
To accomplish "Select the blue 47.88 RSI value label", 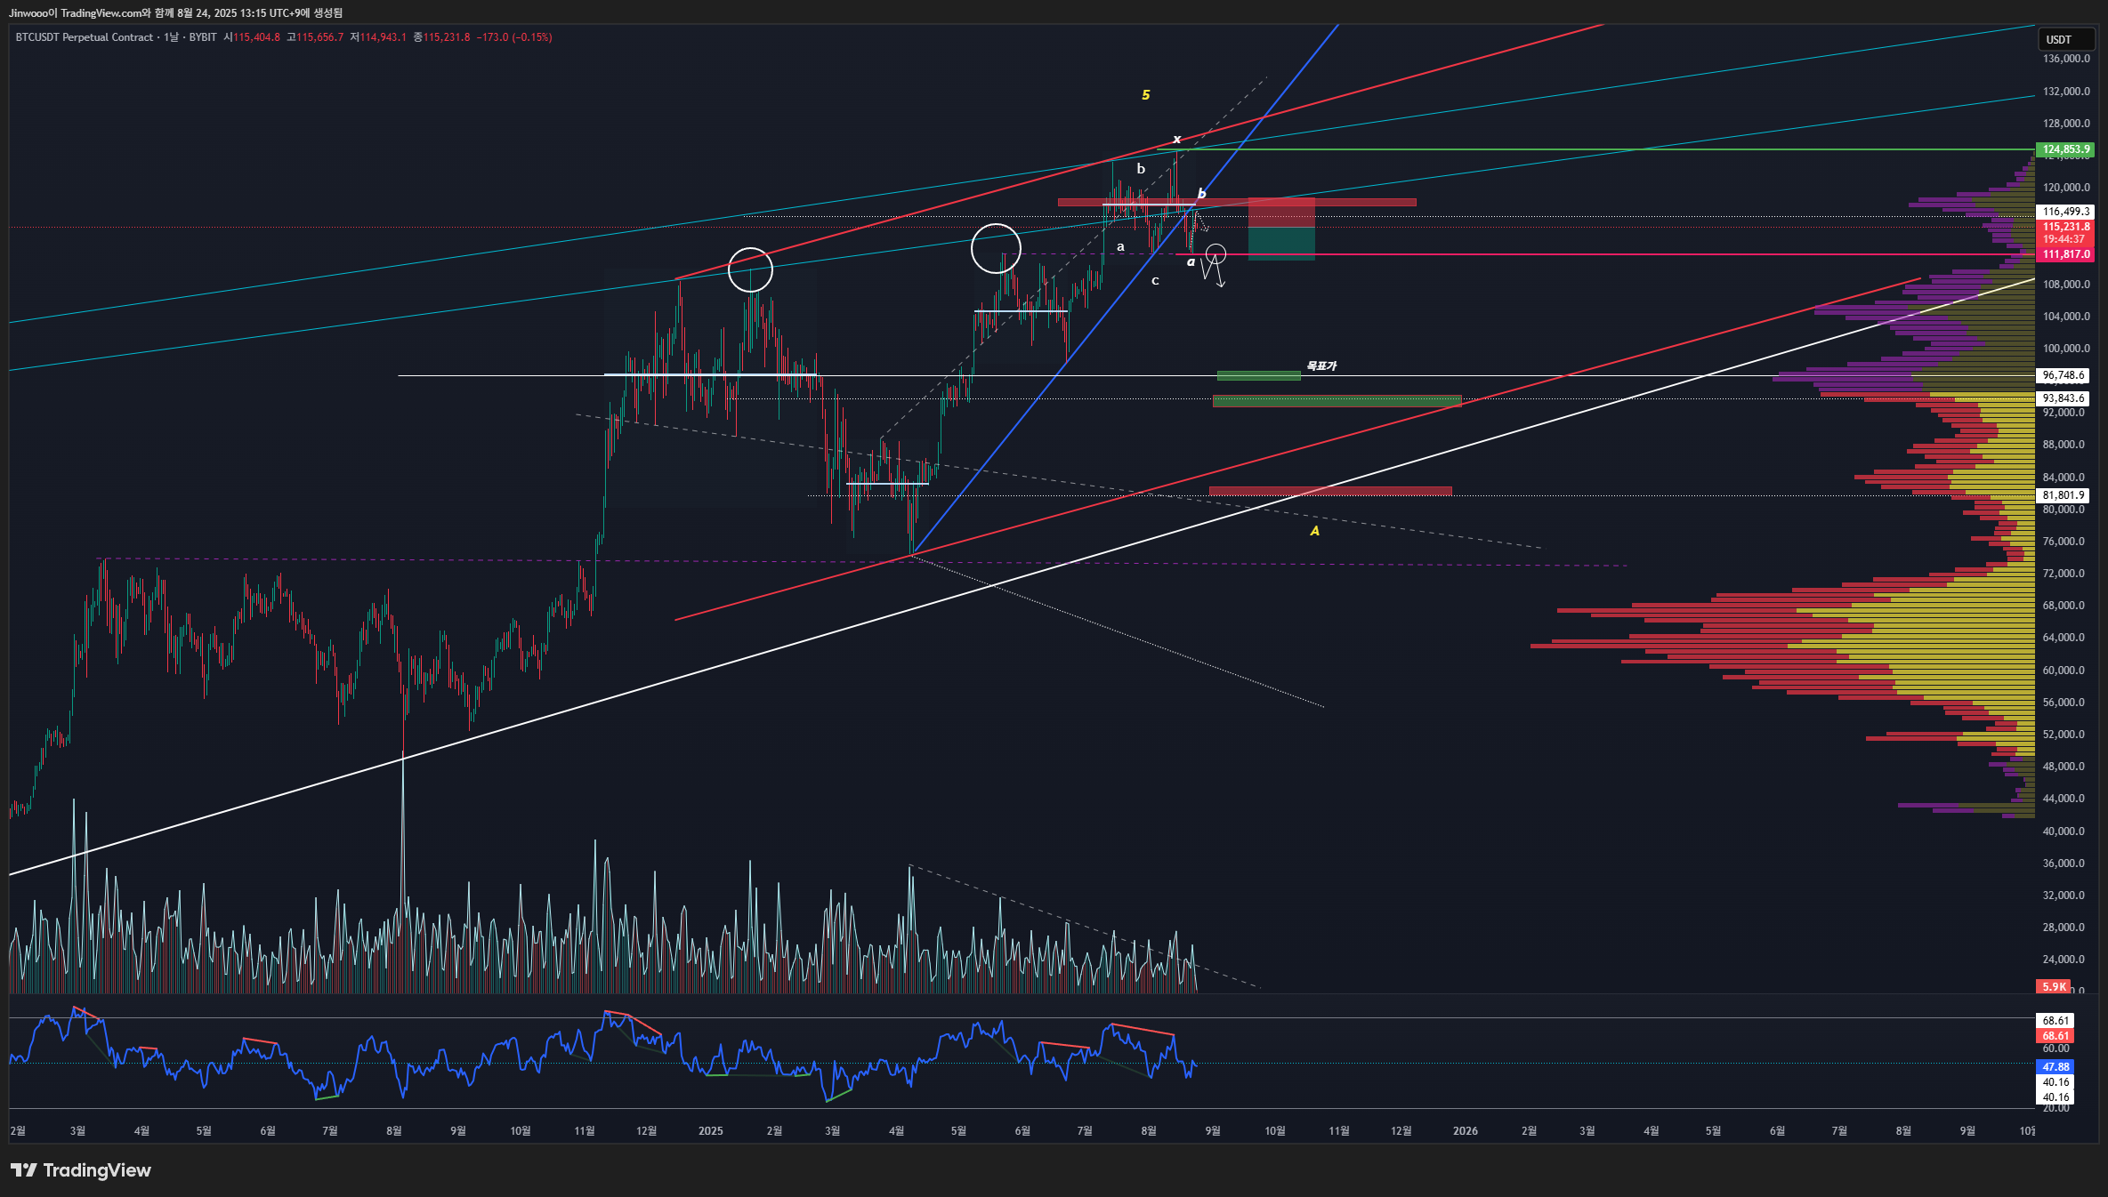I will (2056, 1066).
